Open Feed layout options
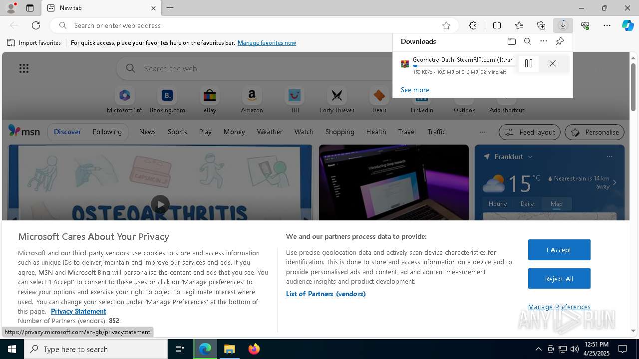 [530, 132]
